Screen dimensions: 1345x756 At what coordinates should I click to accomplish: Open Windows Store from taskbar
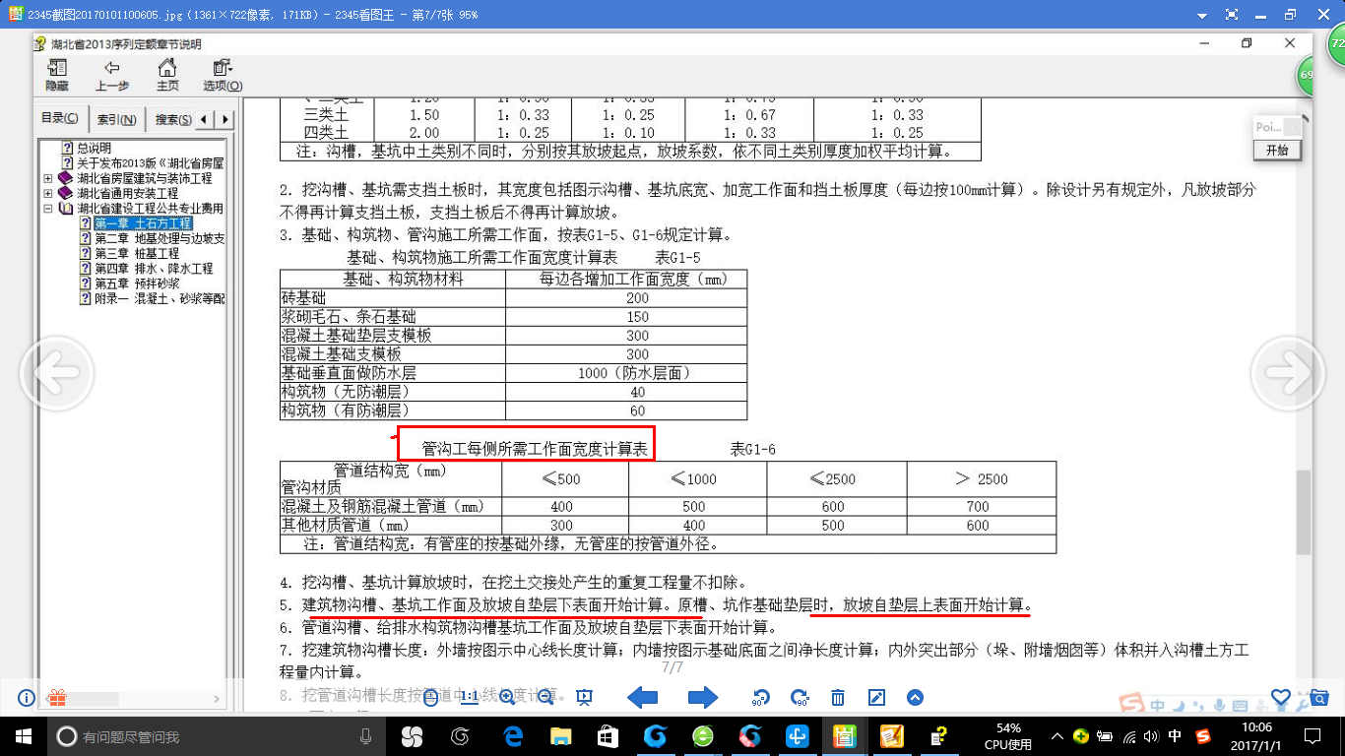pyautogui.click(x=608, y=735)
